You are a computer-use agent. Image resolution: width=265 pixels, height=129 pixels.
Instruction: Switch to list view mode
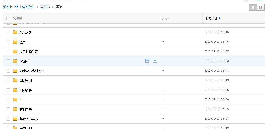point(253,7)
